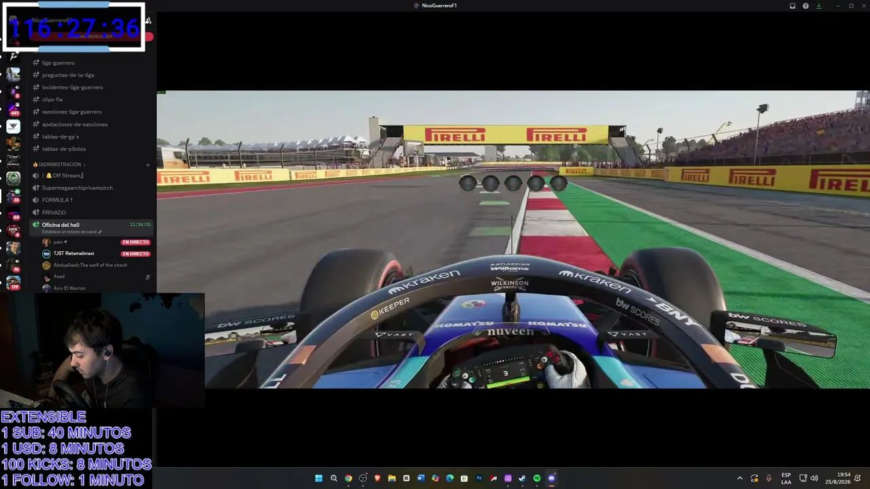The image size is (870, 489).
Task: Open the server with the 64 notification badge
Action: pos(13,213)
